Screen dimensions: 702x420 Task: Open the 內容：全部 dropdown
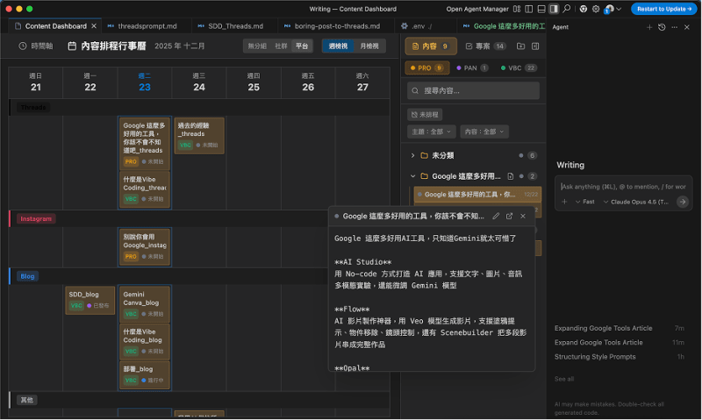(484, 132)
